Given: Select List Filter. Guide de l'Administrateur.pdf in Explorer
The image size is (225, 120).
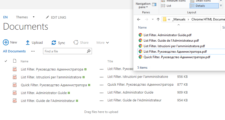Looking at the screenshot, I should coord(171,41).
